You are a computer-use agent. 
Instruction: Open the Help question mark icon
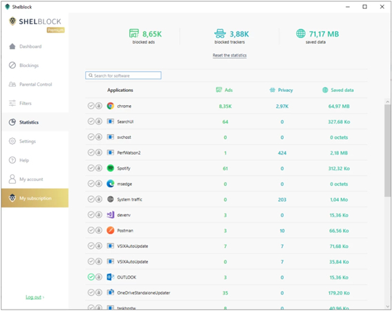coord(12,160)
